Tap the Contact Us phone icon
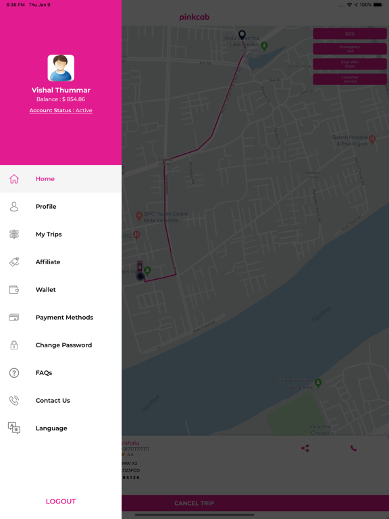 point(14,401)
